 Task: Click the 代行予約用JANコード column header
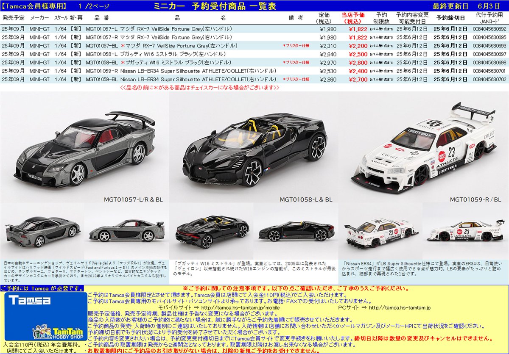coord(490,18)
